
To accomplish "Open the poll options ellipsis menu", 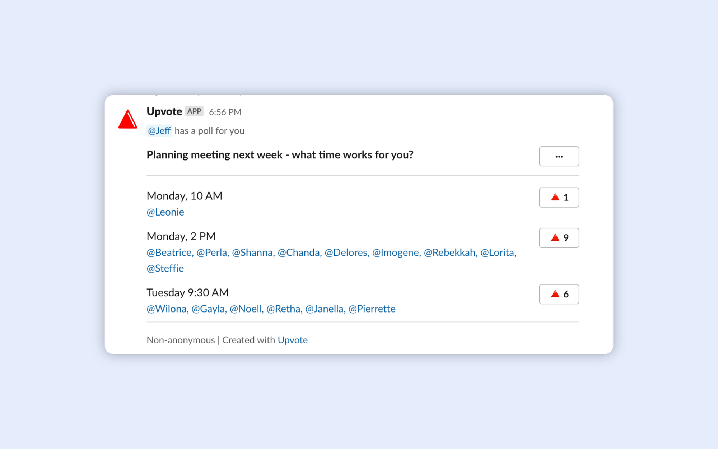I will 559,156.
